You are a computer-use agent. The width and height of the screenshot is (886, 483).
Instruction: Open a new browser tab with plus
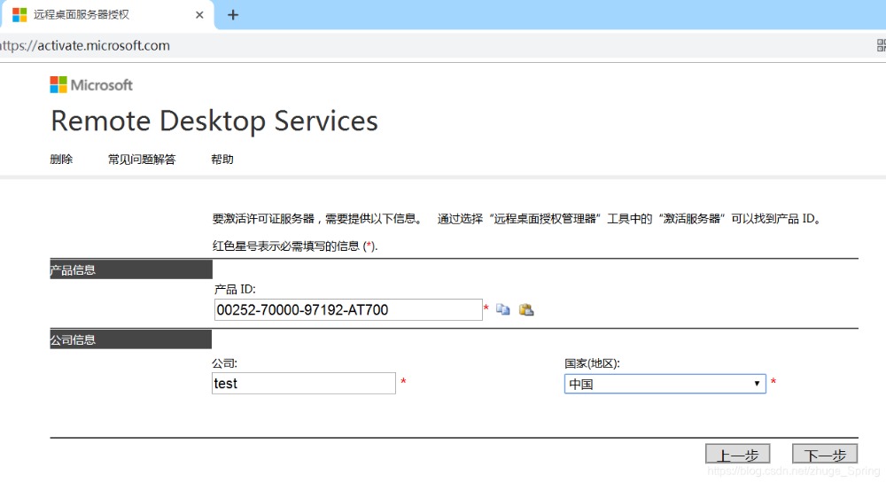(x=233, y=15)
